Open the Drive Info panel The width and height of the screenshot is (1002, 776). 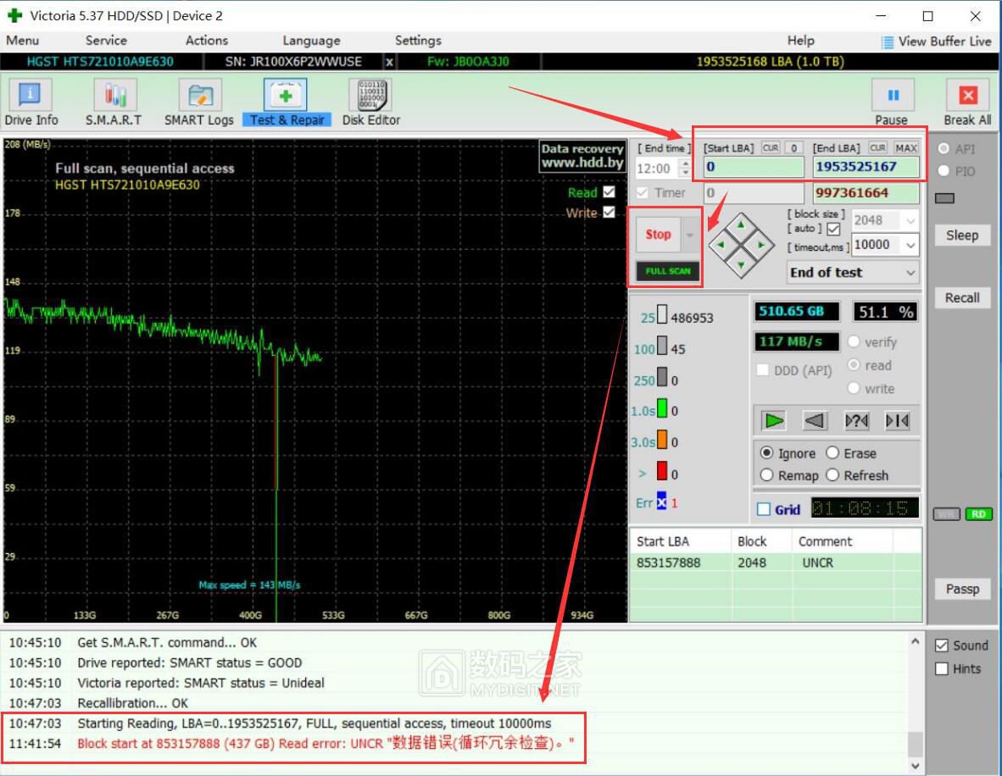(x=31, y=103)
